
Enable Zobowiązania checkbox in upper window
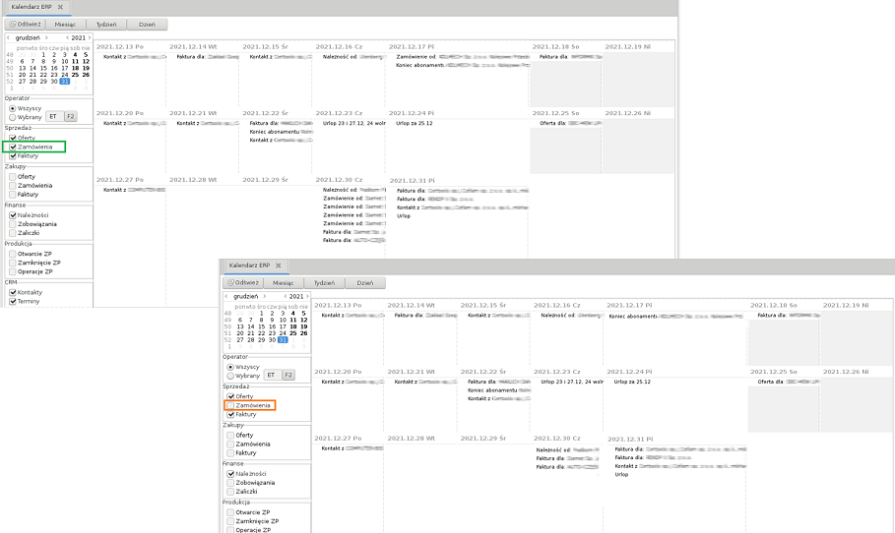pos(13,224)
